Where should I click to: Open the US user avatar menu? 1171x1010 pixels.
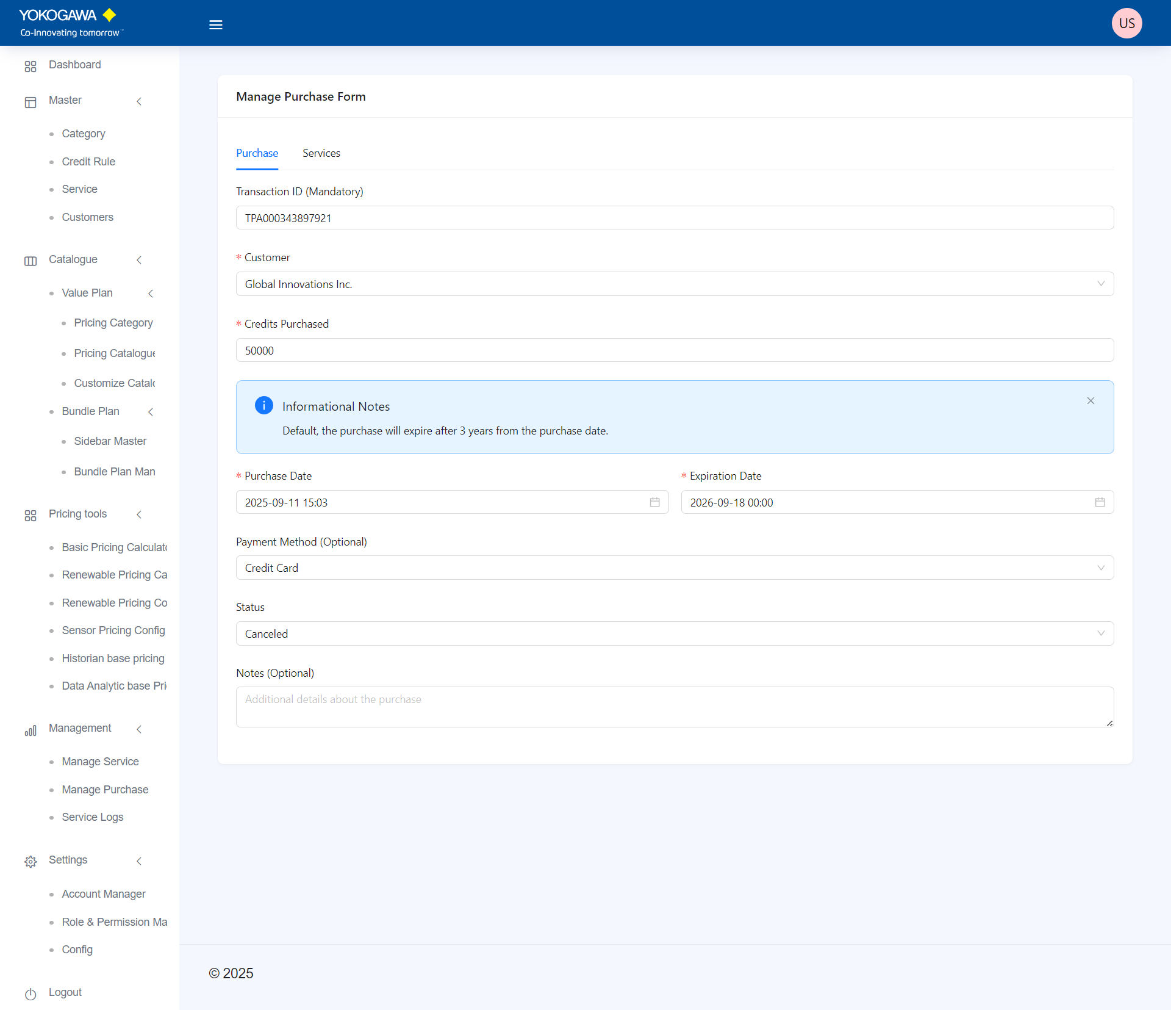pos(1126,23)
